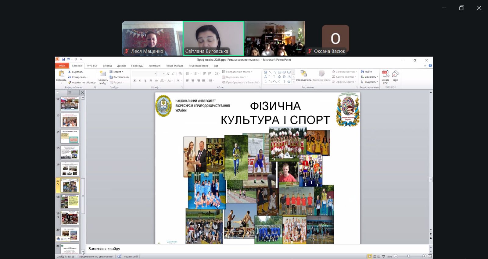
Task: Open the Replace (Заменить) dropdown arrow
Action: [378, 77]
